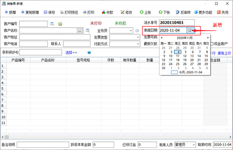Click the 数量 column header
This screenshot has width=233, height=150.
coord(150,60)
